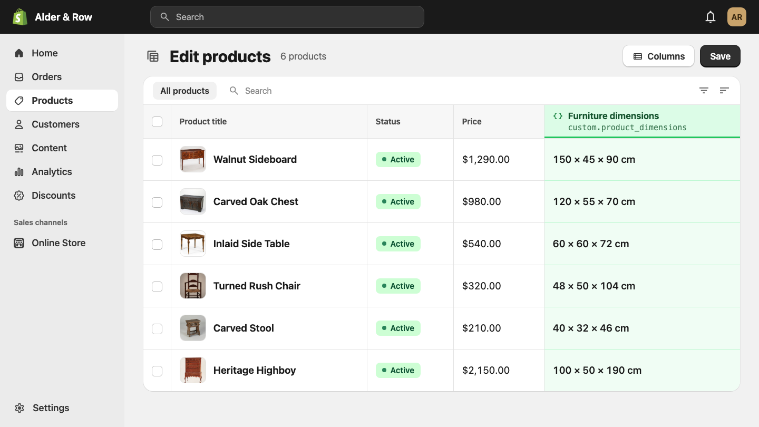Open Analytics in the sidebar
This screenshot has width=759, height=427.
click(62, 172)
